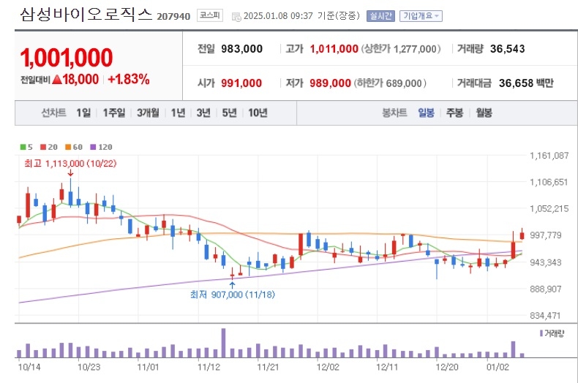Click the purple 120-day moving average swatch

click(x=93, y=147)
